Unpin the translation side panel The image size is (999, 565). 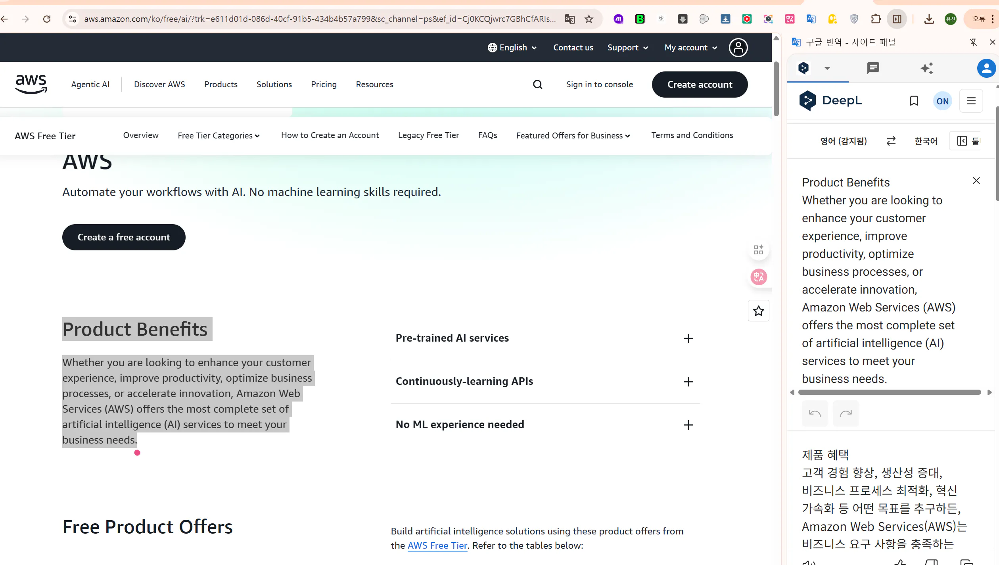tap(973, 42)
